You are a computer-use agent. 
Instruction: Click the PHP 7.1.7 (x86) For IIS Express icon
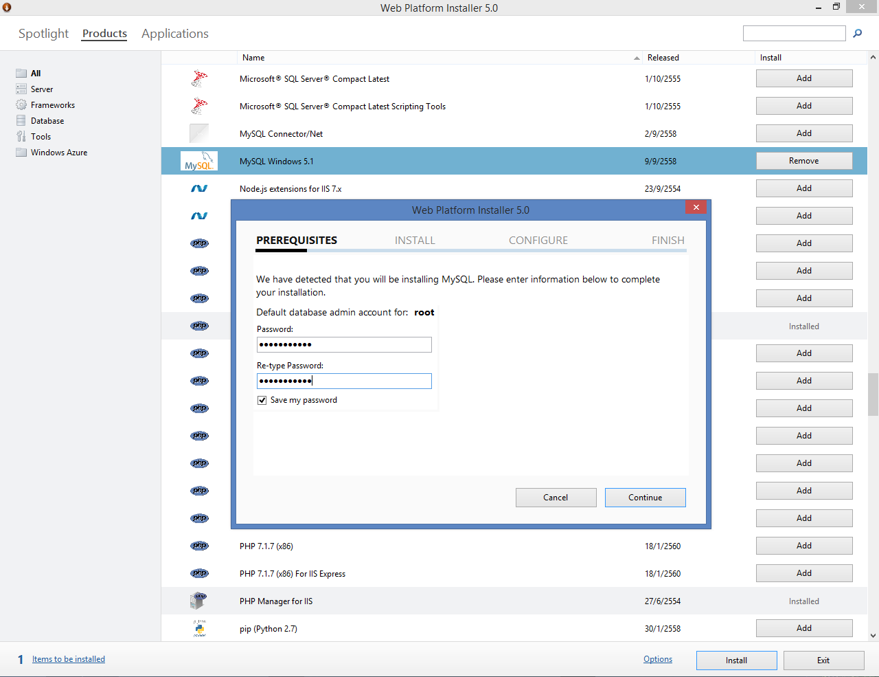(x=199, y=573)
